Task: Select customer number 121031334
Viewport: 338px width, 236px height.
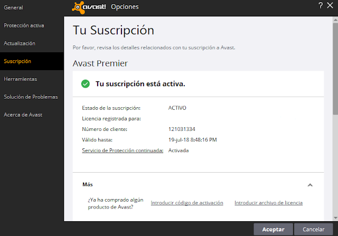Action: [x=182, y=129]
